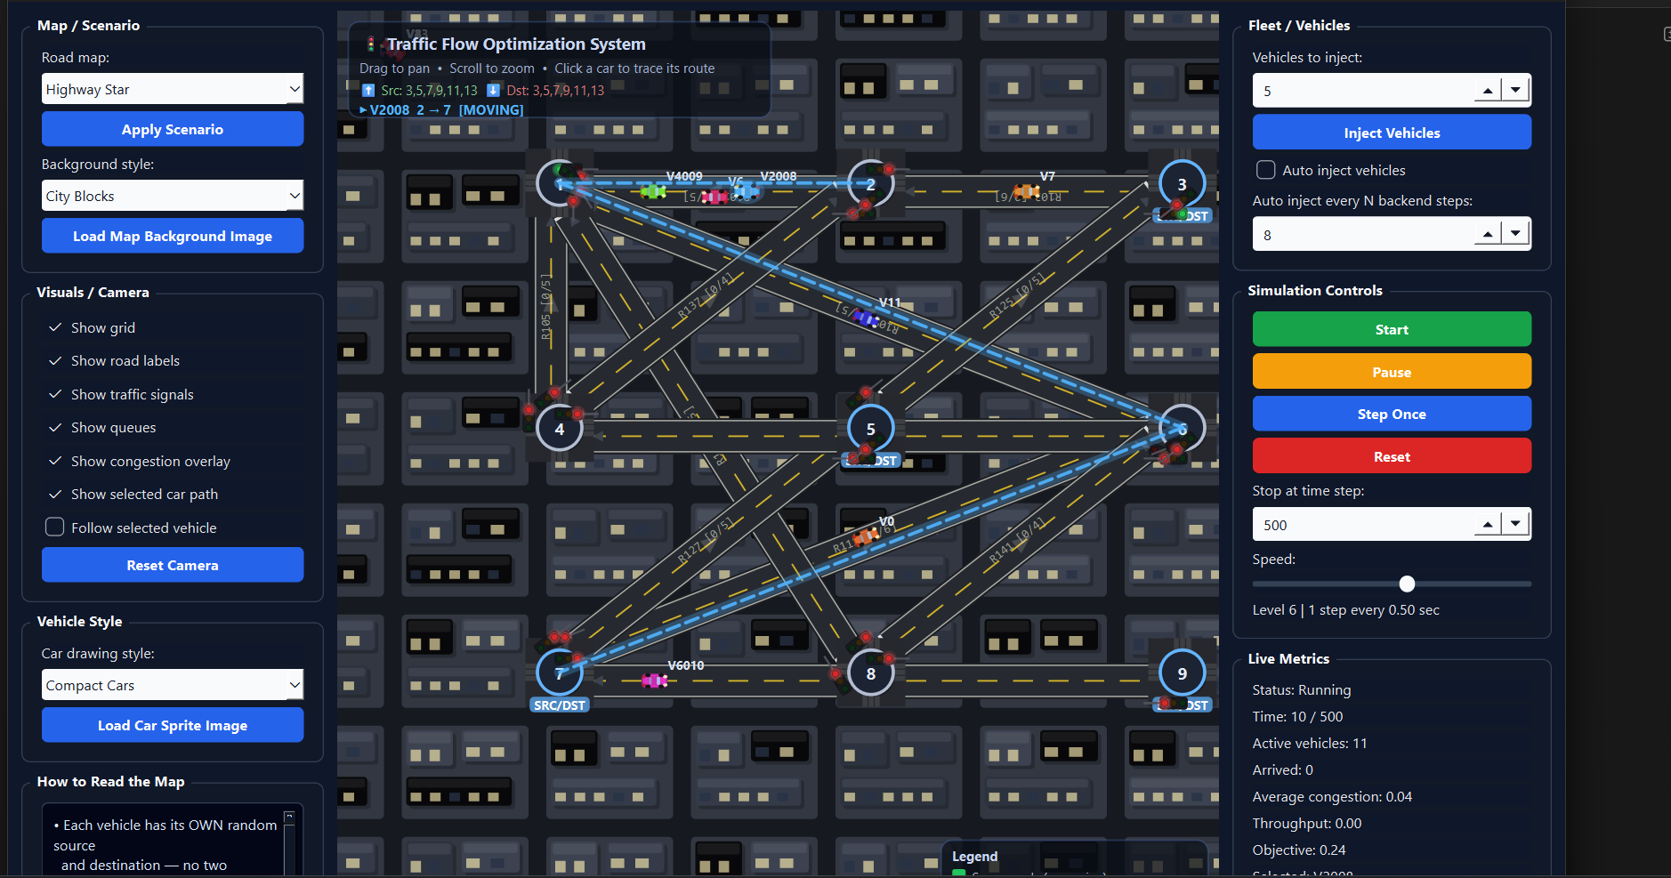Toggle Show traffic signals

click(120, 395)
